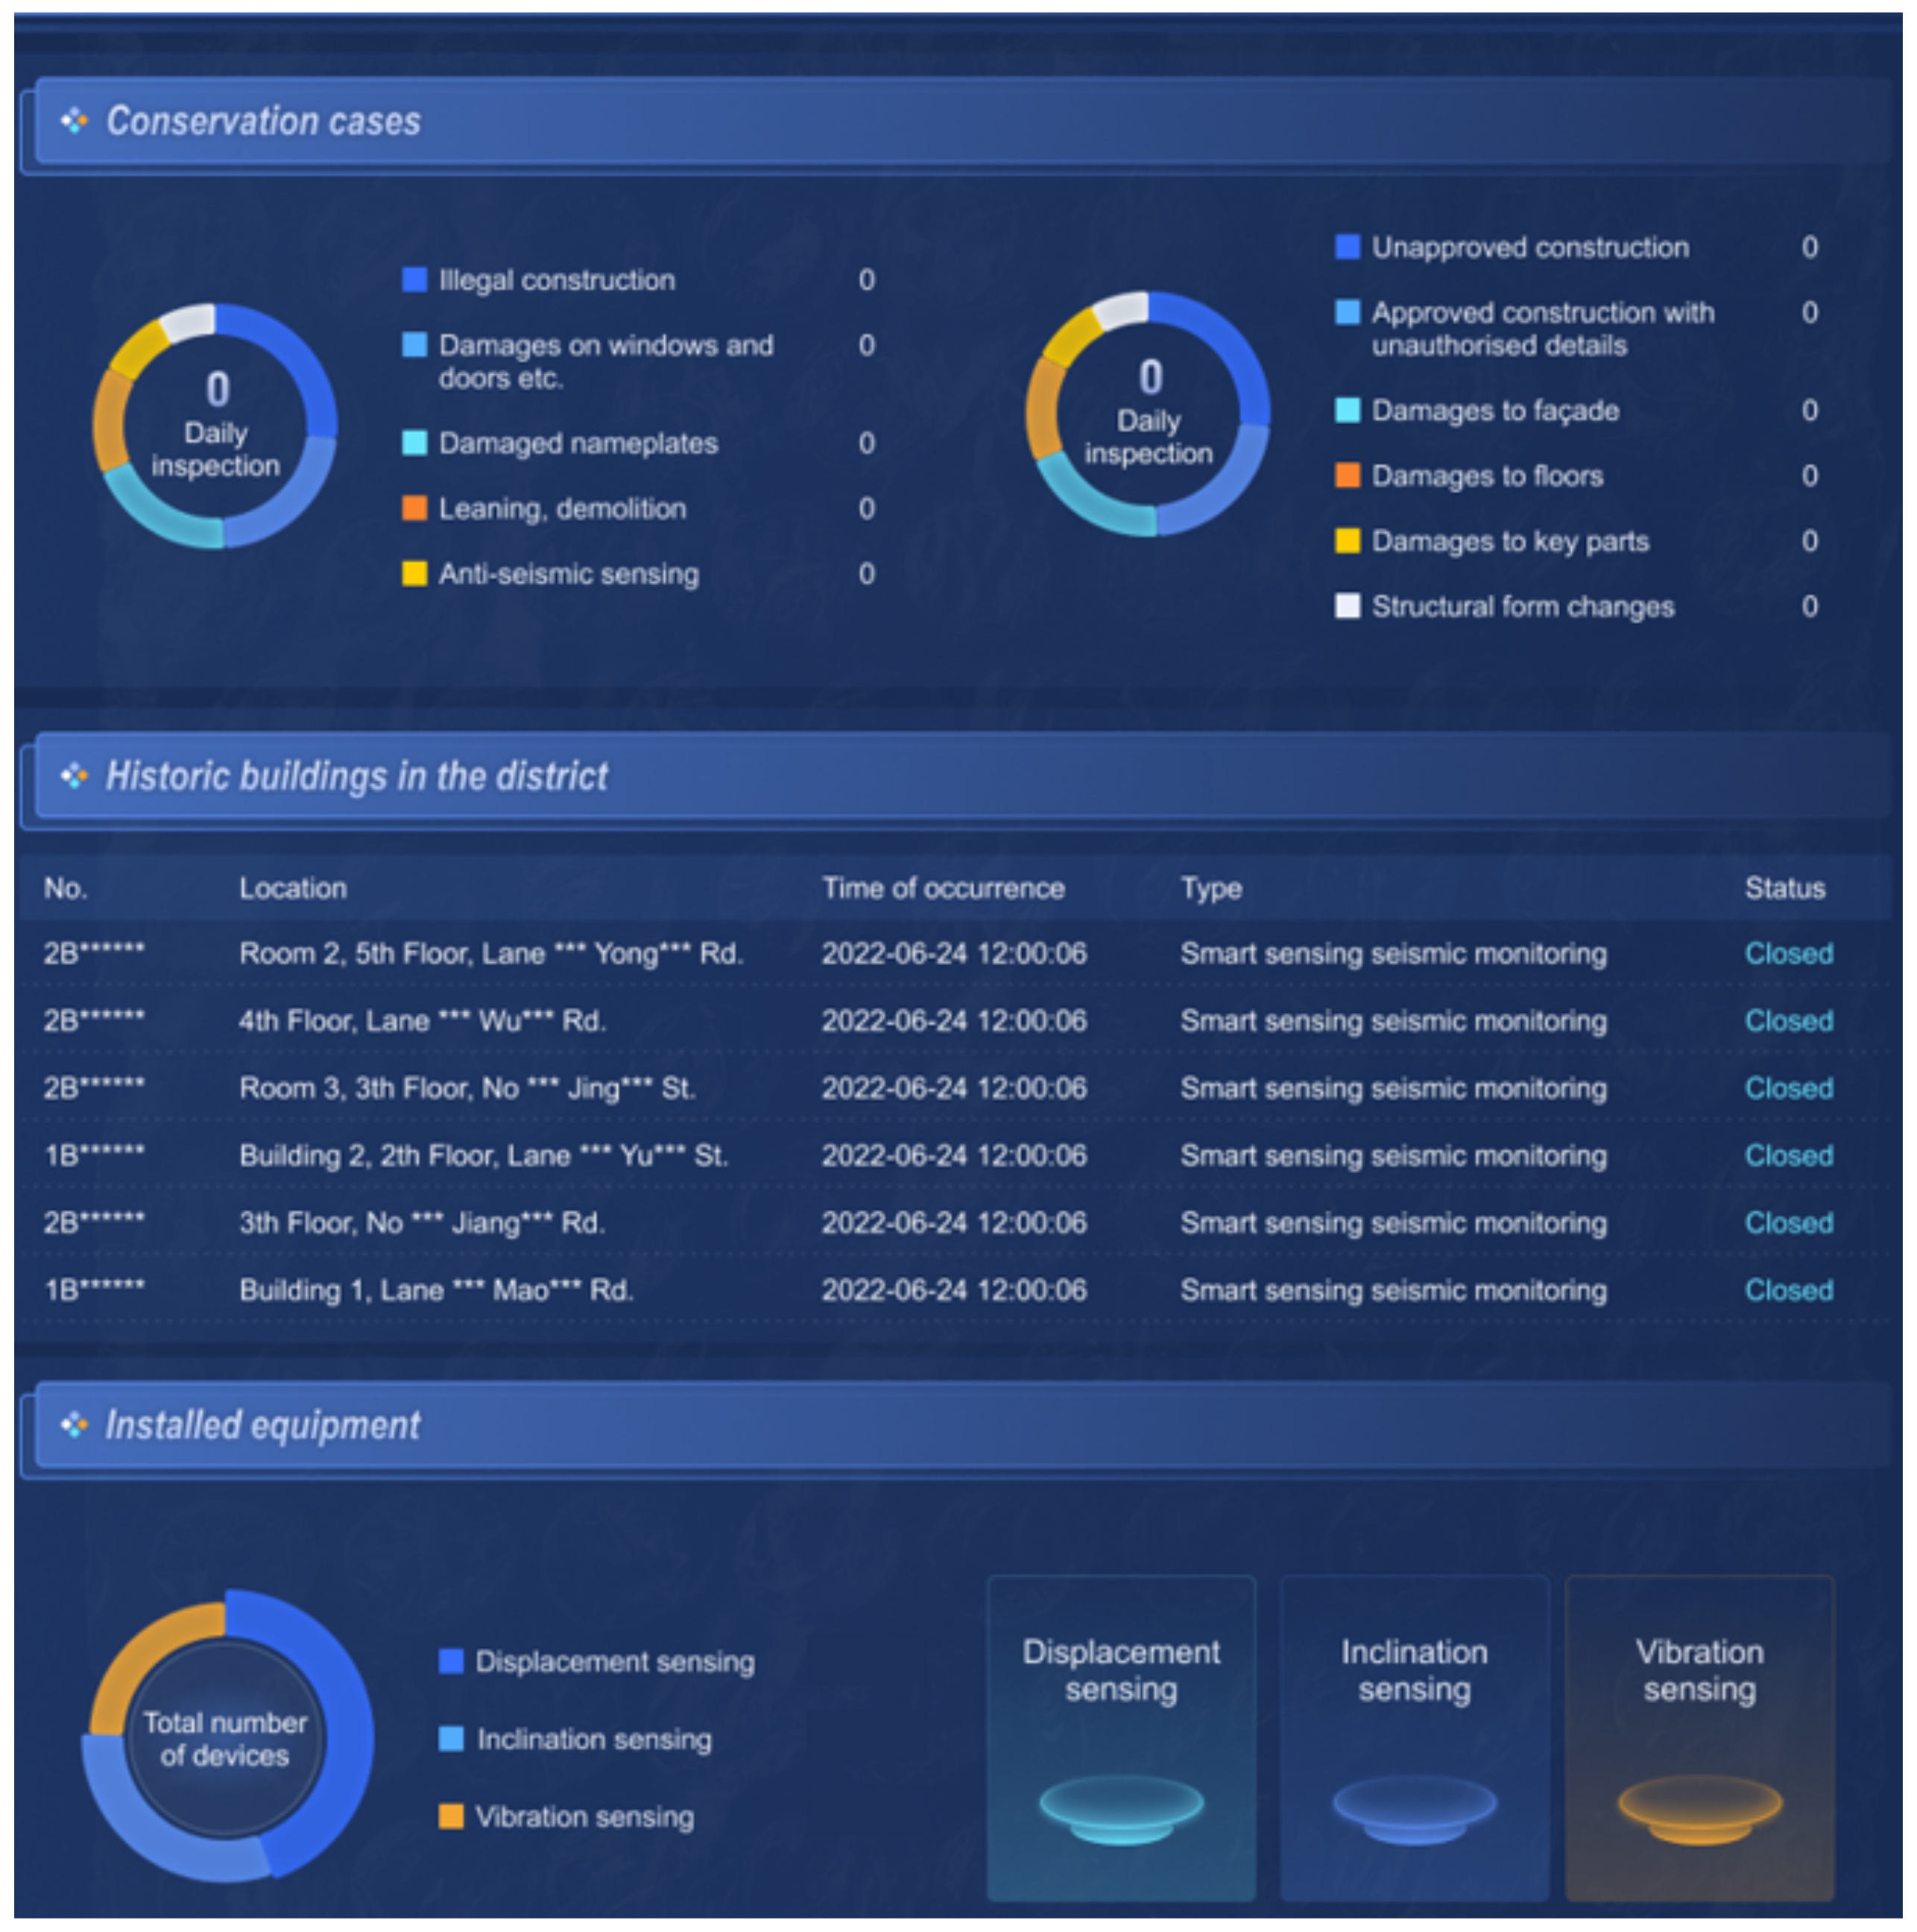Toggle the Unapproved construction legend swatch
Viewport: 1917px width, 1932px height.
tap(1347, 247)
